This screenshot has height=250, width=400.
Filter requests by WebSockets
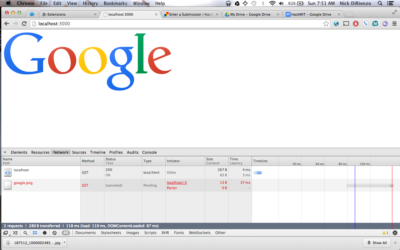click(x=200, y=233)
